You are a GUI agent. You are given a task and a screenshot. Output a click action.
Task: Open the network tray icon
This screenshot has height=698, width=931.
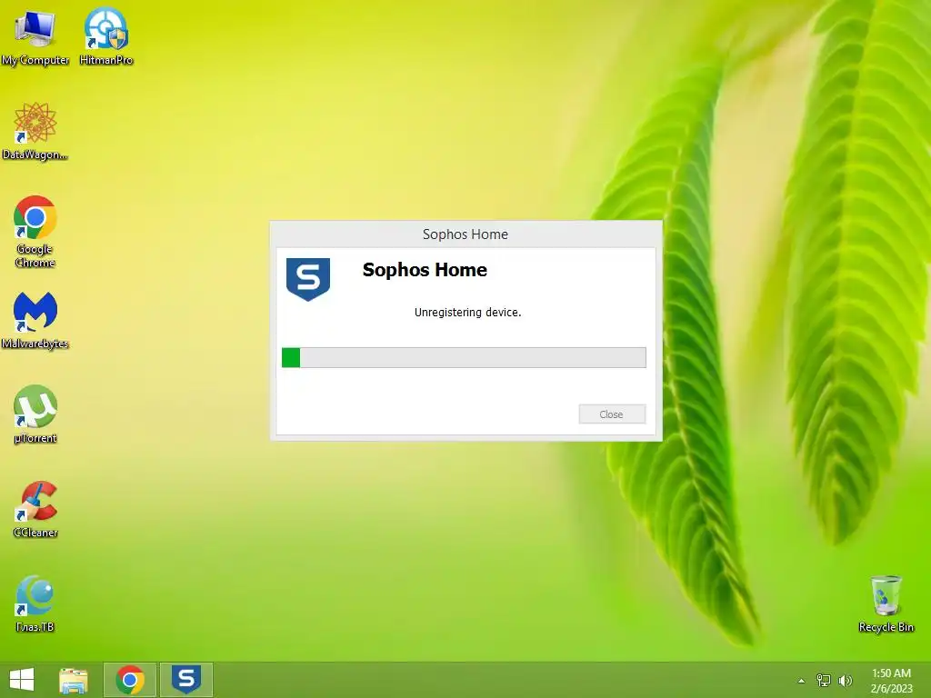click(824, 681)
